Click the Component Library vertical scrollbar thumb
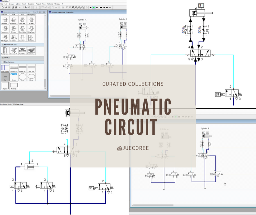Viewport: 256px width, 215px height. [x=45, y=83]
